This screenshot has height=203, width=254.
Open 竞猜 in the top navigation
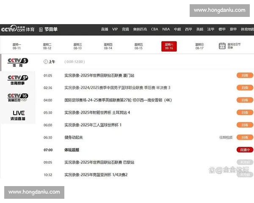coord(125,29)
